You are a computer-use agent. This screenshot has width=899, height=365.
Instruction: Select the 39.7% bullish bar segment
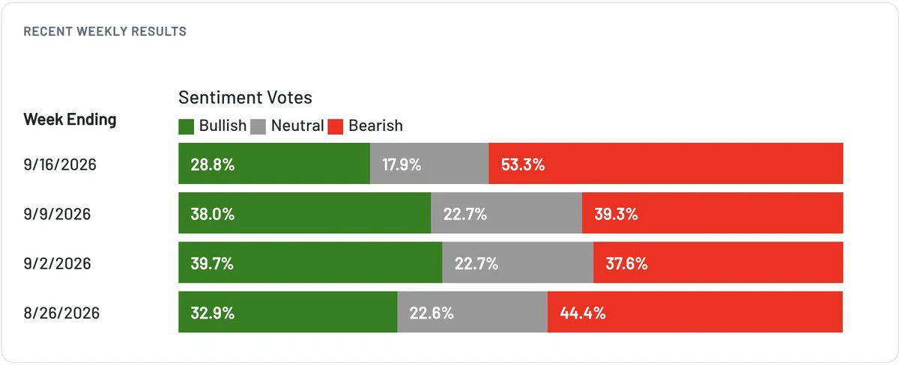[x=310, y=263]
